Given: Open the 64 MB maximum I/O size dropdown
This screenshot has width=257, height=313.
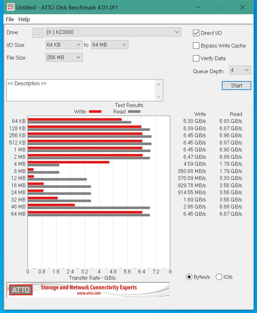Looking at the screenshot, I should 109,45.
